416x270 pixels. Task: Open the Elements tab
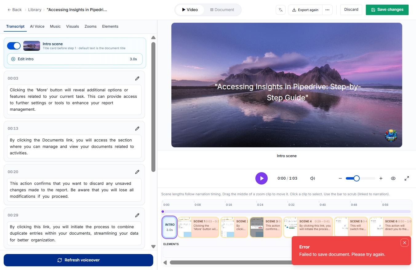tap(110, 26)
